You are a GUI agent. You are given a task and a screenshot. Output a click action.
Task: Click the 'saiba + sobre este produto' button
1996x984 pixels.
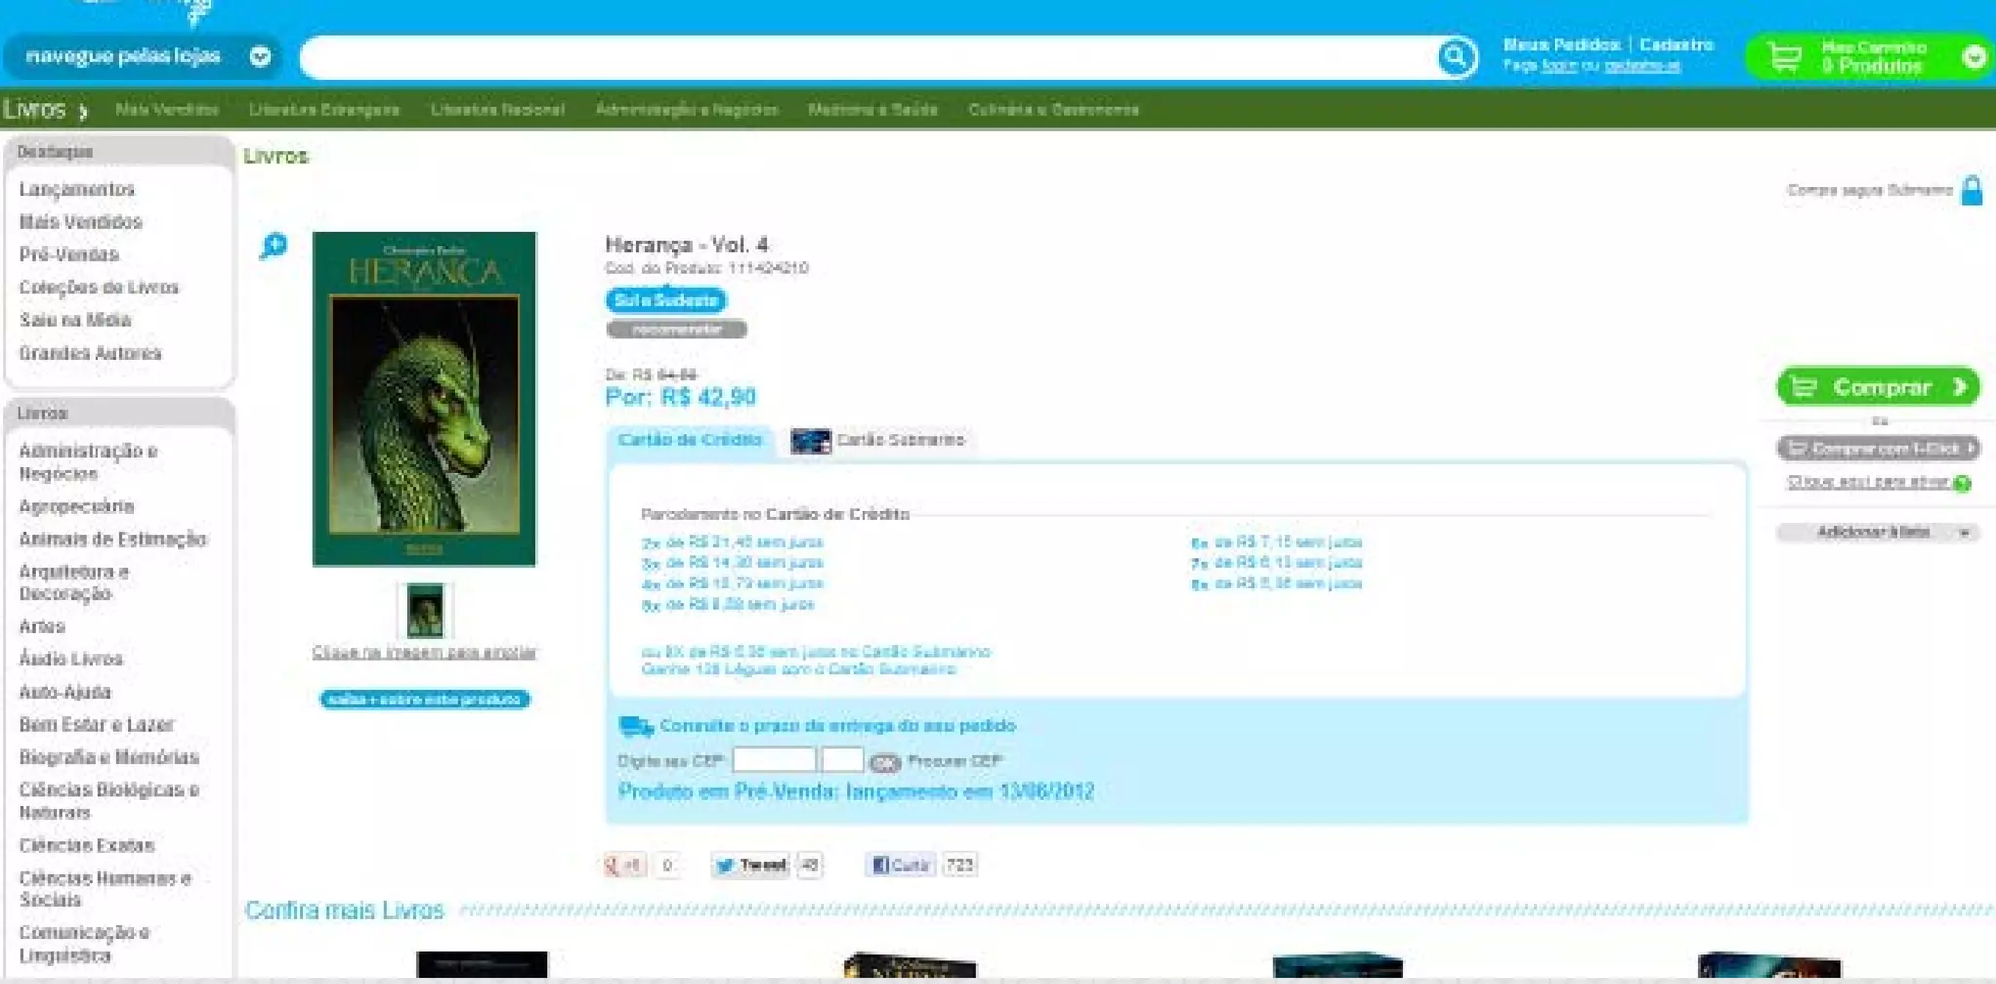click(425, 700)
